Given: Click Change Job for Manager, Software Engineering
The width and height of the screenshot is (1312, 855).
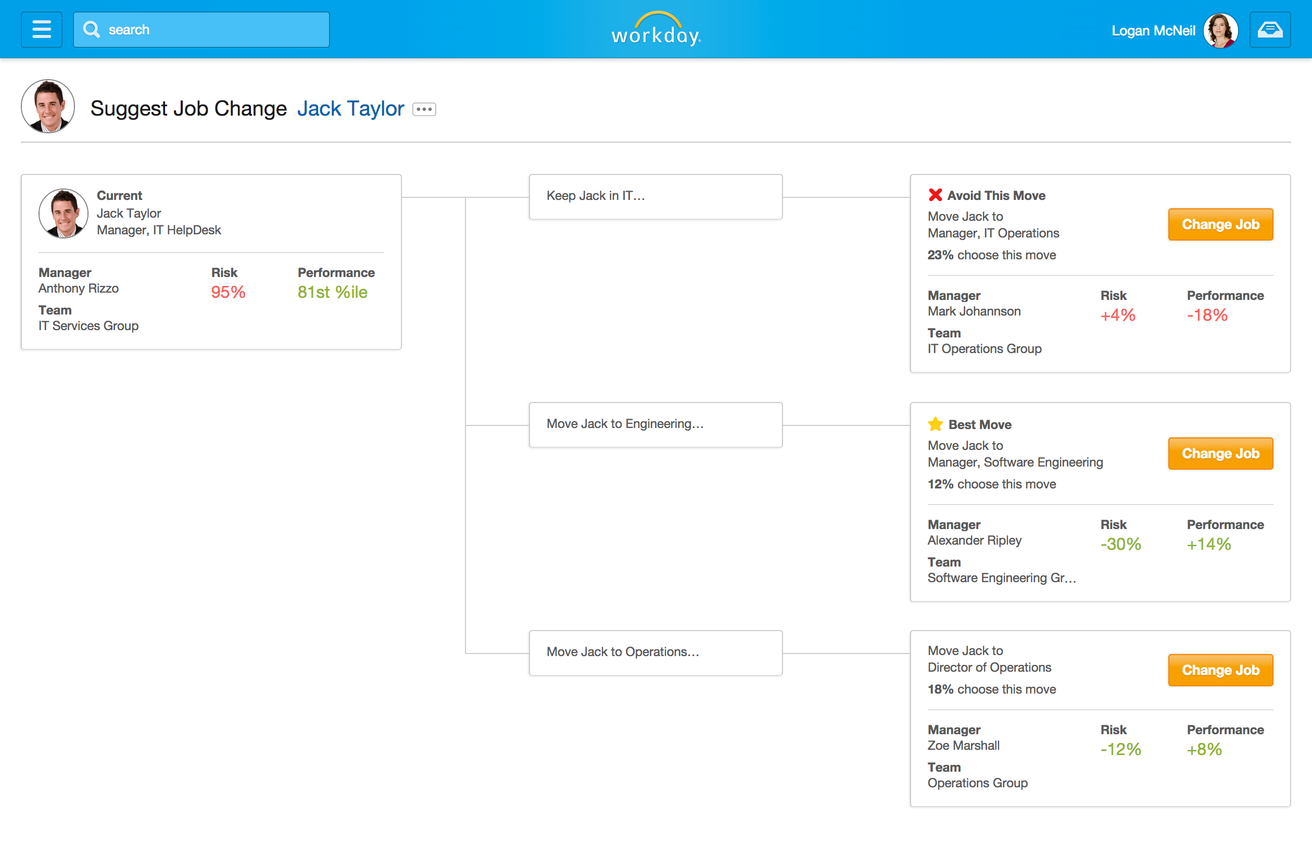Looking at the screenshot, I should [x=1220, y=453].
